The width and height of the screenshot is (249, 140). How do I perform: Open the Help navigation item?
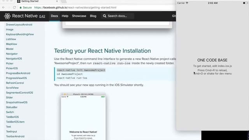pyautogui.click(x=65, y=16)
